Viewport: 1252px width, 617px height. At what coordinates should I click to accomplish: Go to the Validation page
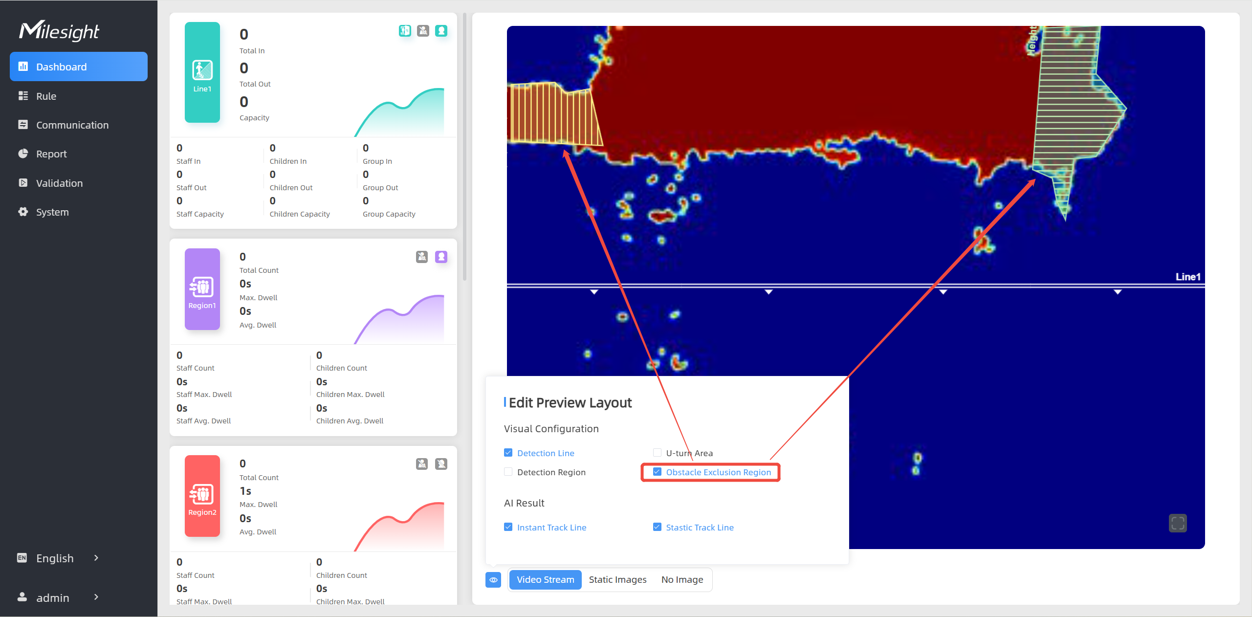point(59,183)
